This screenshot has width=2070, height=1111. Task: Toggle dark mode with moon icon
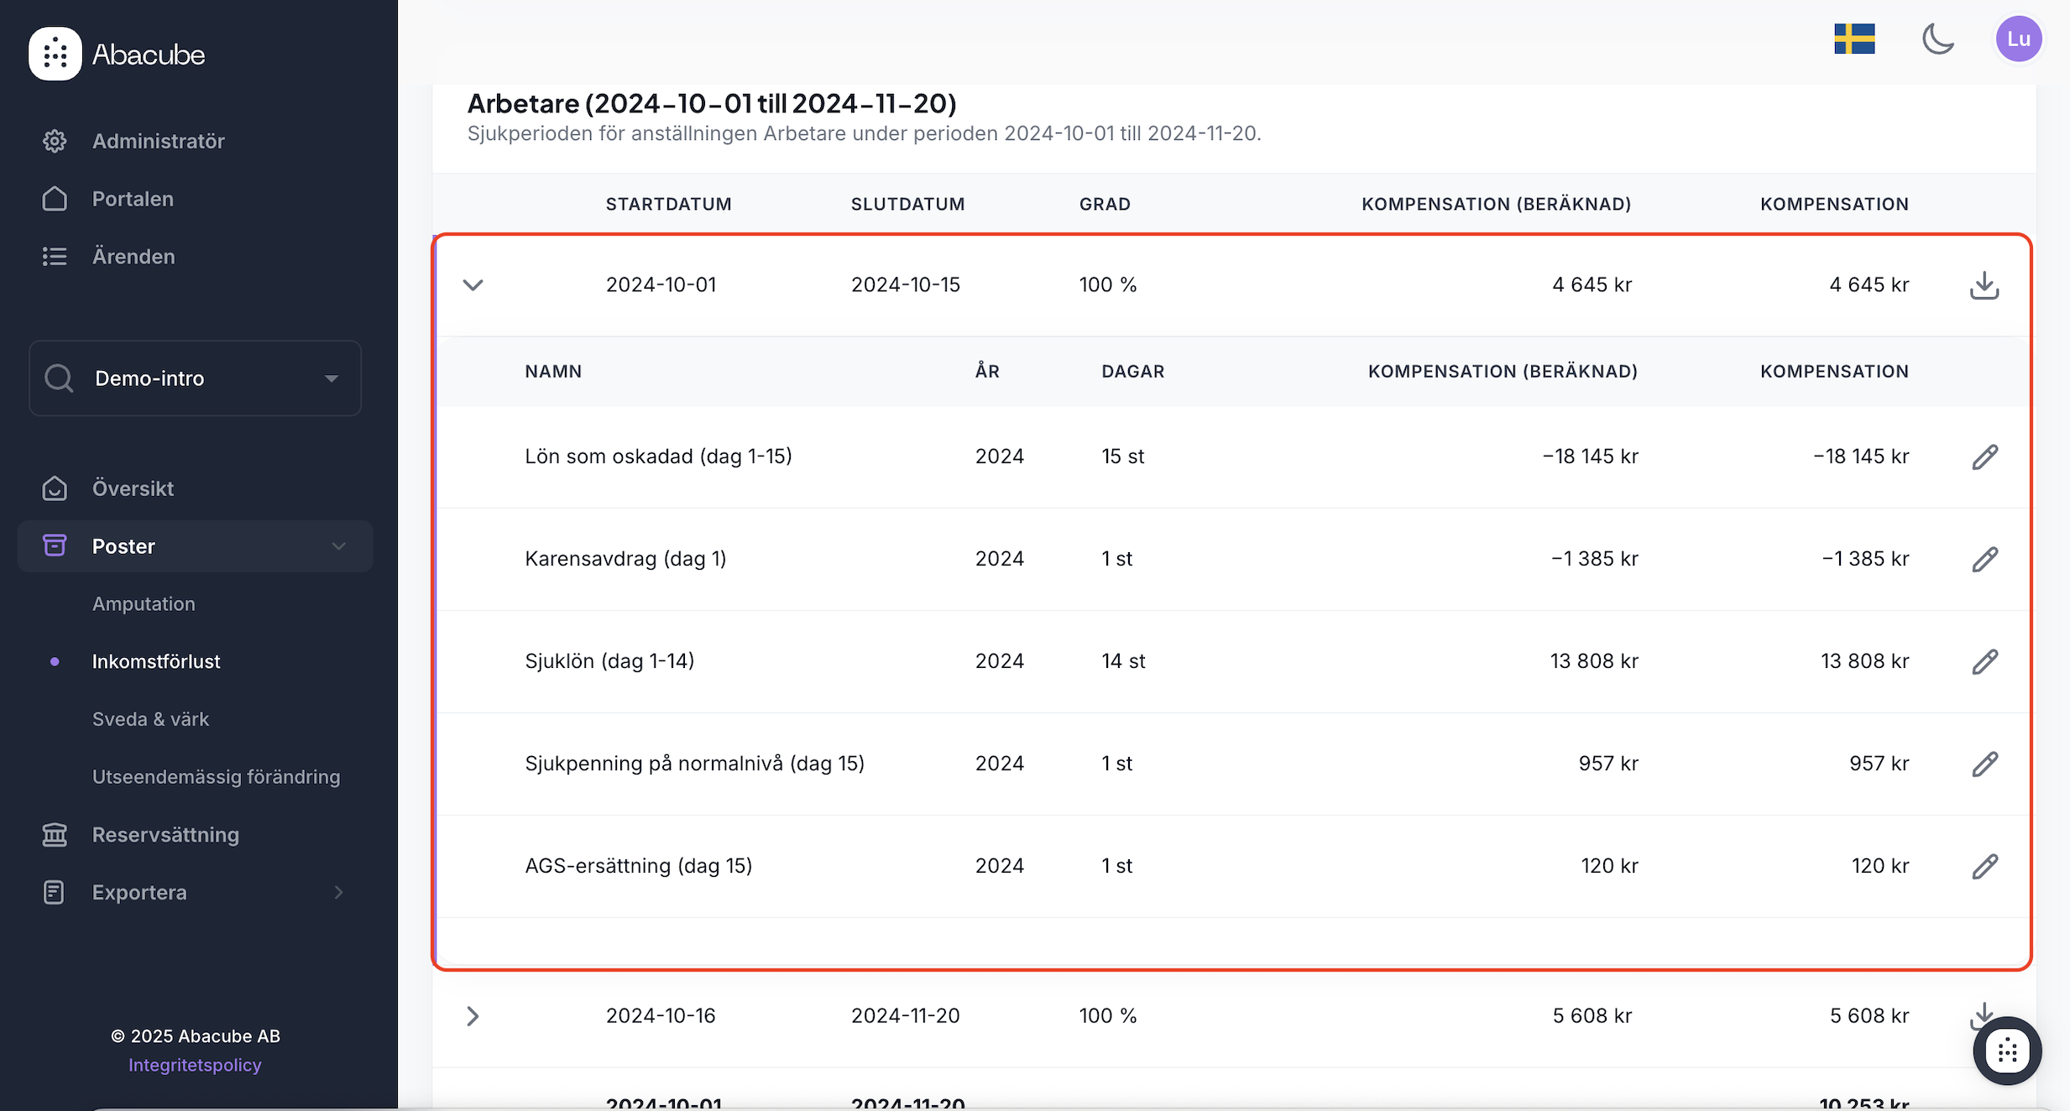1937,39
